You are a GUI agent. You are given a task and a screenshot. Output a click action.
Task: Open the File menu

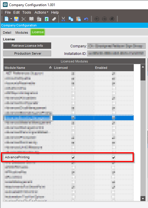8,12
